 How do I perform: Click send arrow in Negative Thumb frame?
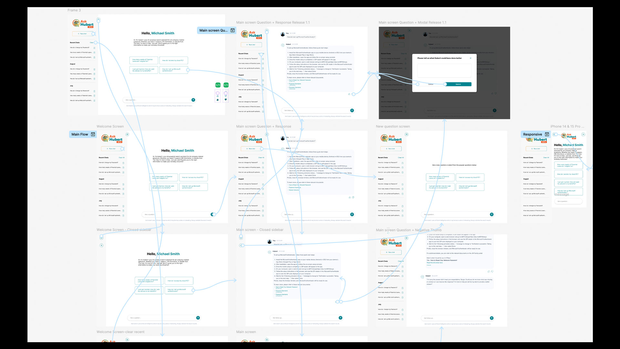[x=491, y=318]
